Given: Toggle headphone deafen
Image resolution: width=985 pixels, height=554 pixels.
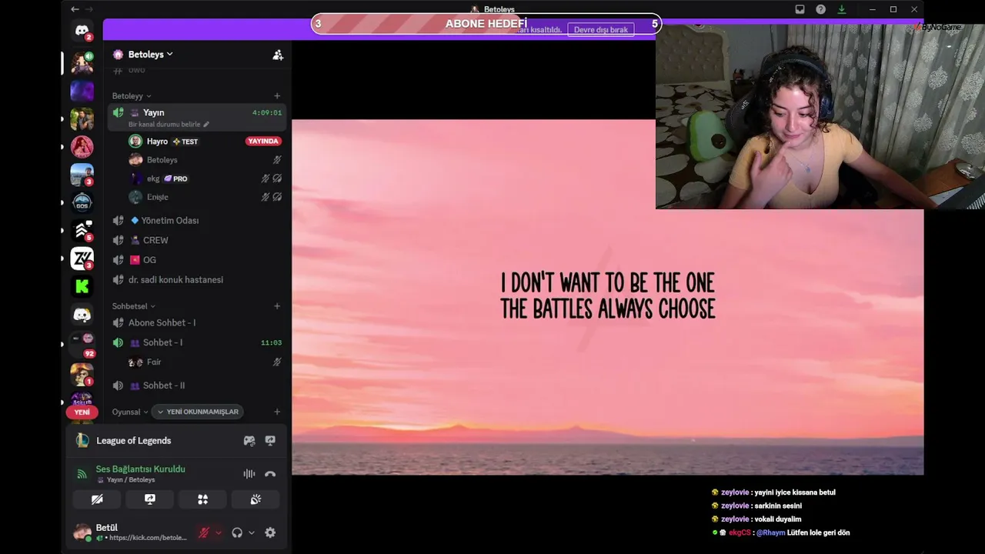Looking at the screenshot, I should click(x=237, y=532).
